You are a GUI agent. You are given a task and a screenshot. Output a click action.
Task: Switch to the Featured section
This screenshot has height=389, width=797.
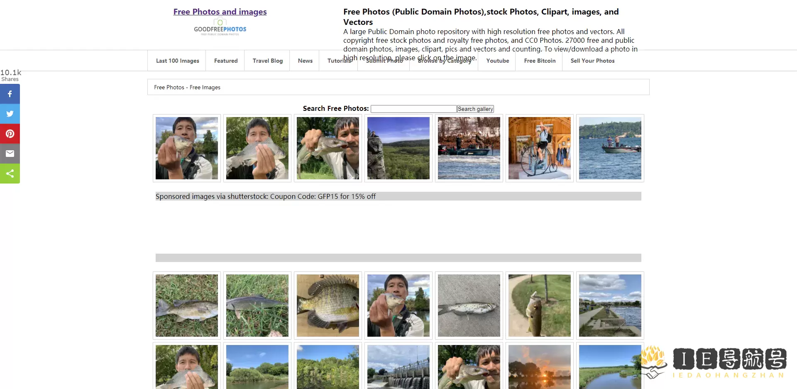(x=225, y=61)
